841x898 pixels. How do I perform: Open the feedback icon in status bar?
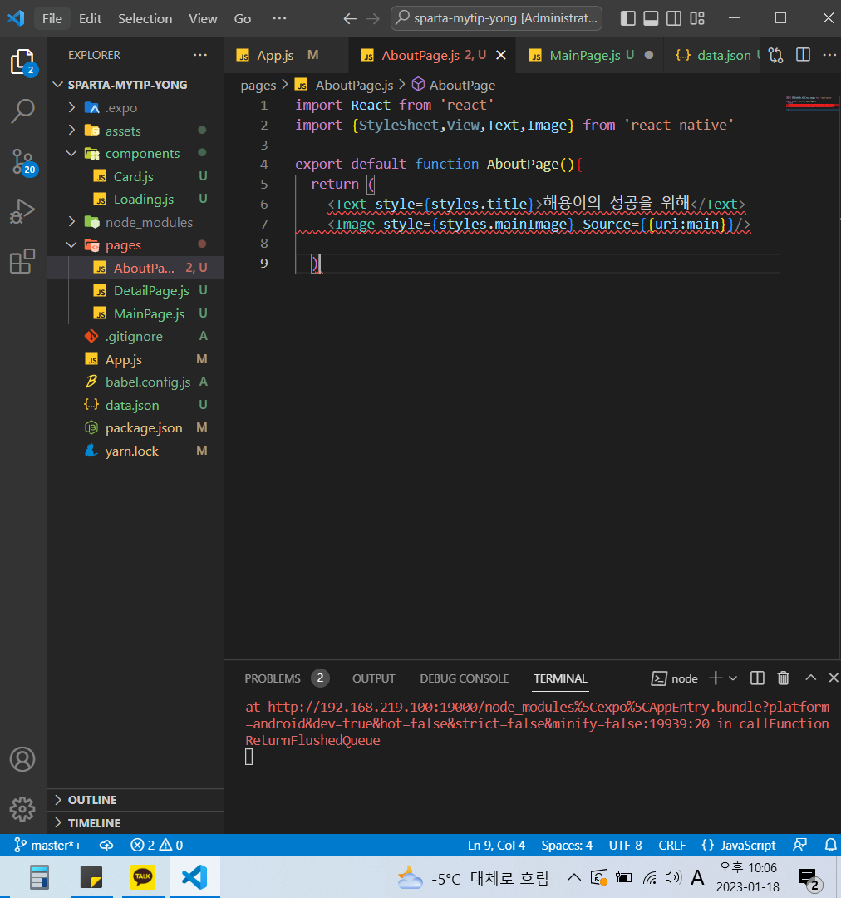pos(799,846)
